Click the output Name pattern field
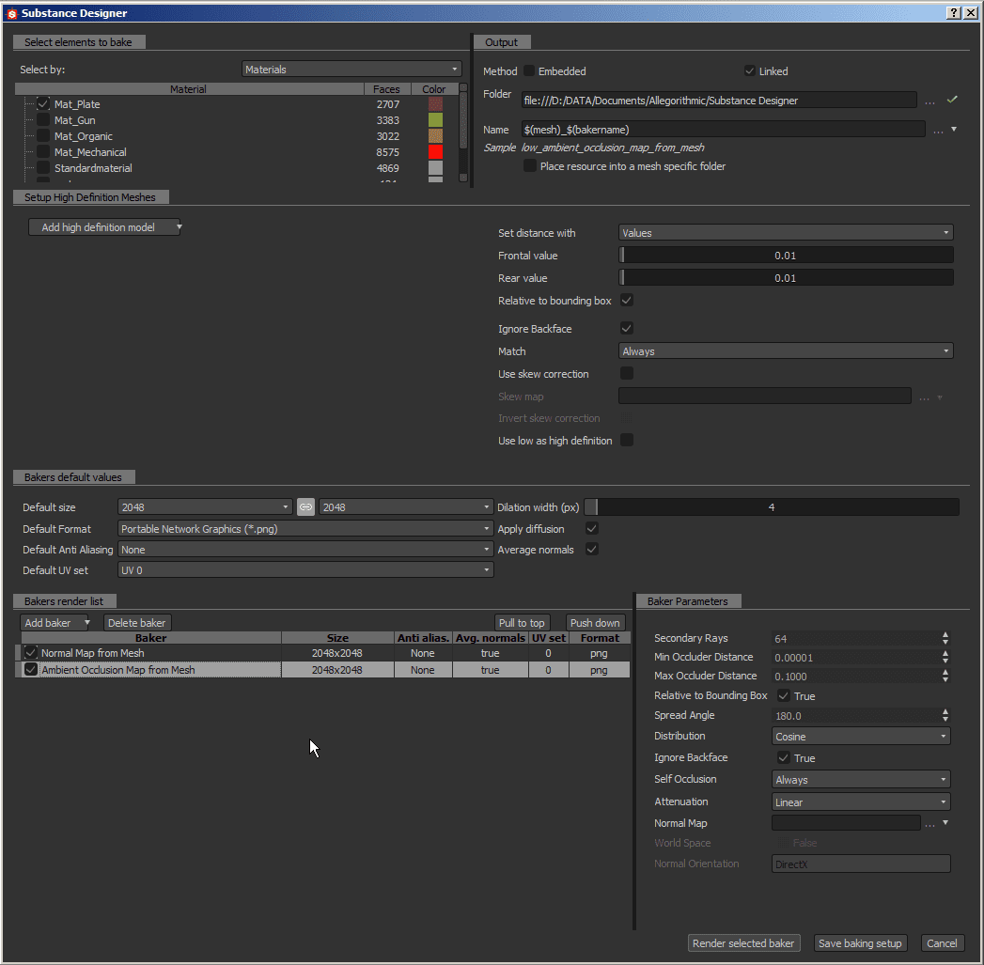This screenshot has height=965, width=984. (x=723, y=130)
